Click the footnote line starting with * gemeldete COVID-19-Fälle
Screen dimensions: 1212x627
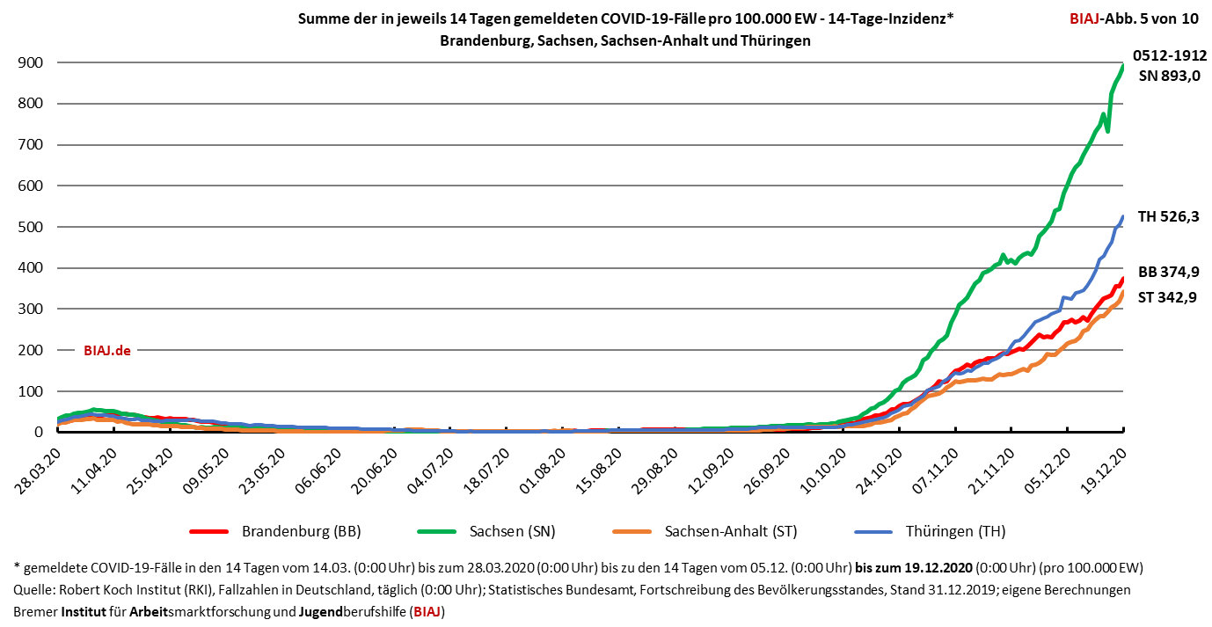point(580,566)
